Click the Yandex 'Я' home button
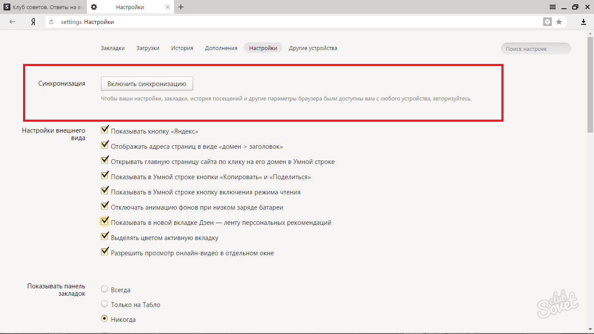594x334 pixels. [33, 22]
